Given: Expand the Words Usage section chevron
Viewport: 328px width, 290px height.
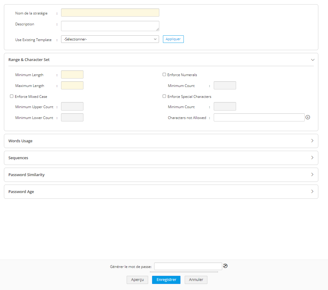Looking at the screenshot, I should (312, 141).
